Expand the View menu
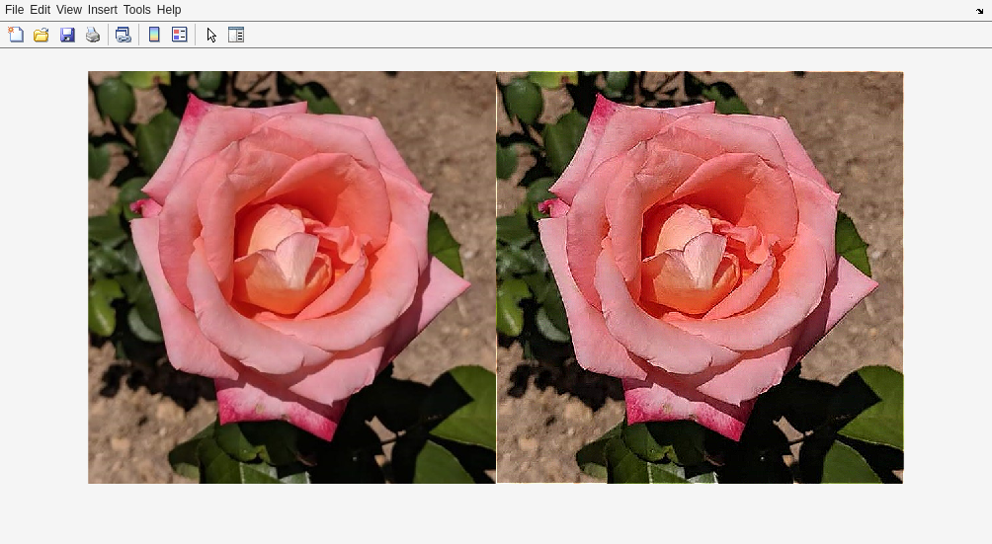992x544 pixels. (69, 10)
